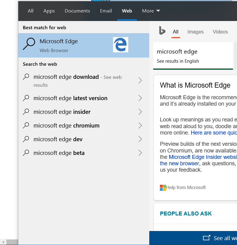Select 'microsoft edge chromium' suggestion text

coord(66,125)
